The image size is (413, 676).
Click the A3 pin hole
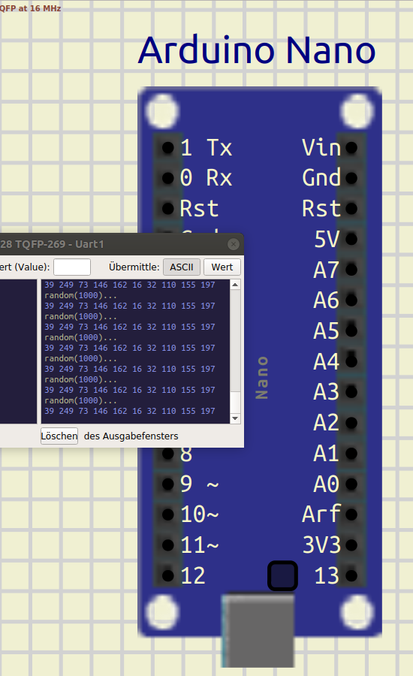[351, 392]
